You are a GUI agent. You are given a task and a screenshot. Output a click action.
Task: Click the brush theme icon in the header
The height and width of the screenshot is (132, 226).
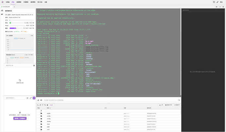[x=217, y=2]
